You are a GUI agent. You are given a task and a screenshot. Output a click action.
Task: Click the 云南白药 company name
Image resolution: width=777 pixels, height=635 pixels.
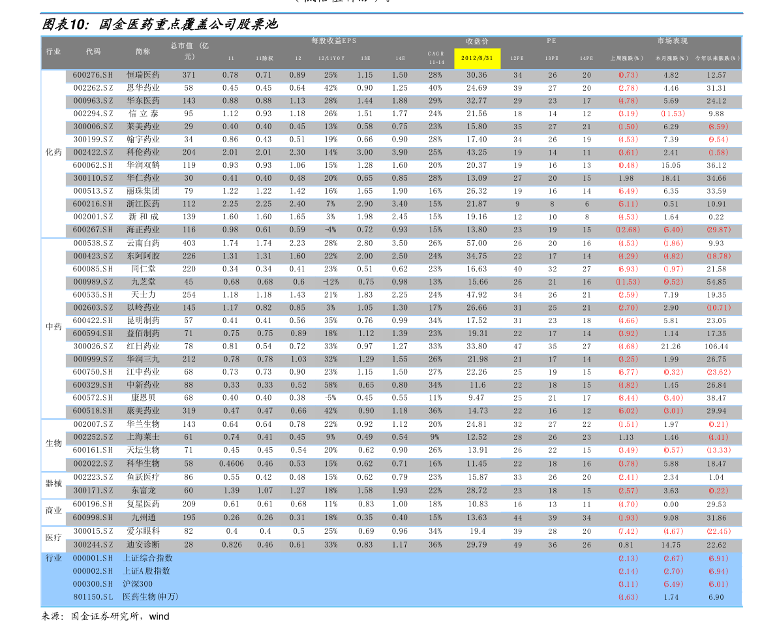pos(143,243)
